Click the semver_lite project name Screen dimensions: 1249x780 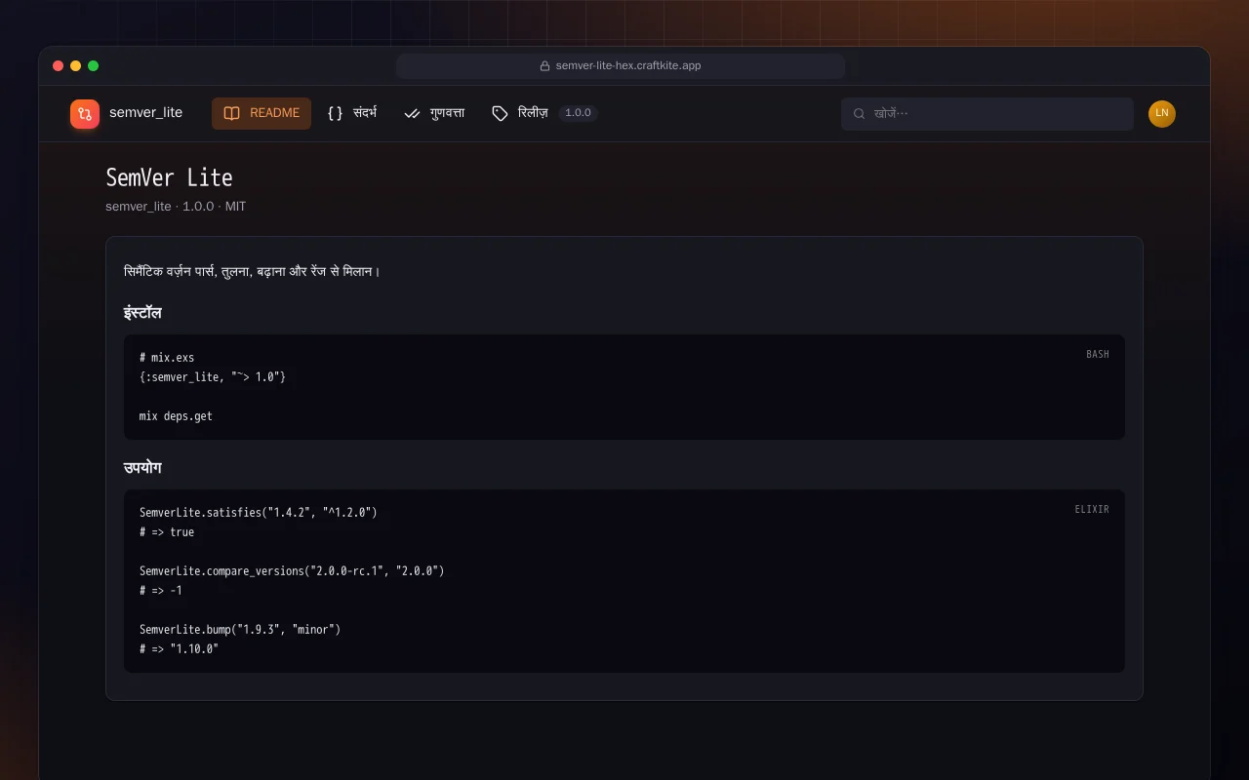(x=146, y=113)
